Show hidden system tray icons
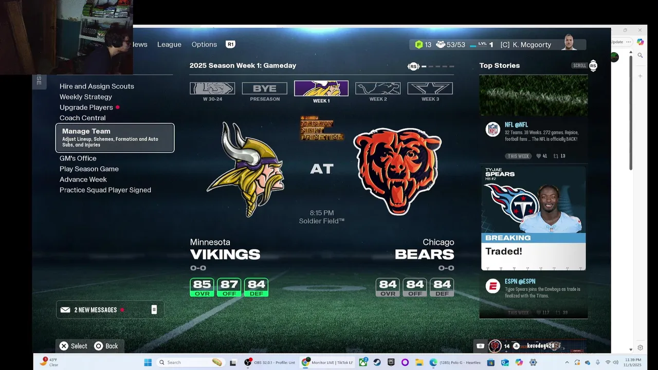The image size is (658, 370). click(567, 362)
